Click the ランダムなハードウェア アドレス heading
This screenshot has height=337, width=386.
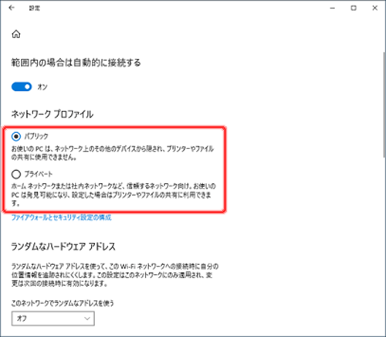point(63,247)
